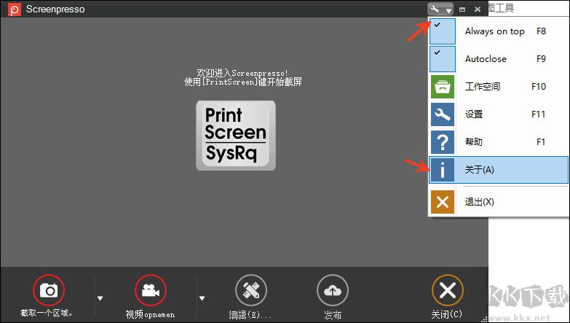Select the 工作空间 F10 menu entry
Screen dimensions: 570x323
point(498,87)
